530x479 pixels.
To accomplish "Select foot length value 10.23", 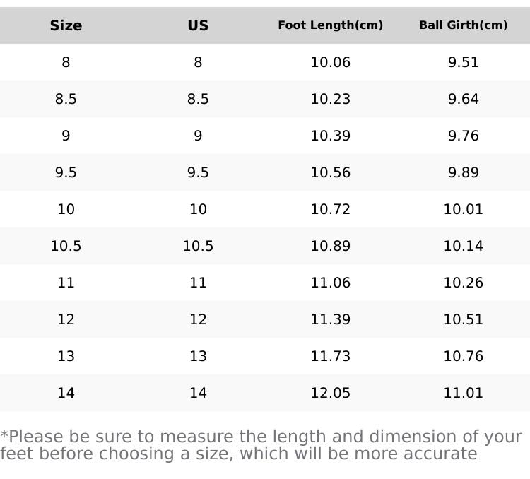I will pyautogui.click(x=330, y=99).
